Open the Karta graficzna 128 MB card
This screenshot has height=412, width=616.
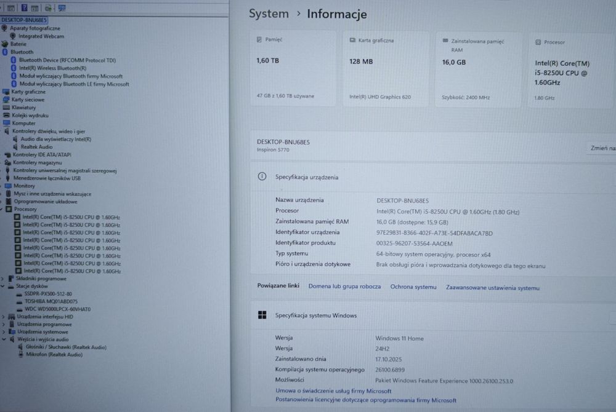coord(386,69)
